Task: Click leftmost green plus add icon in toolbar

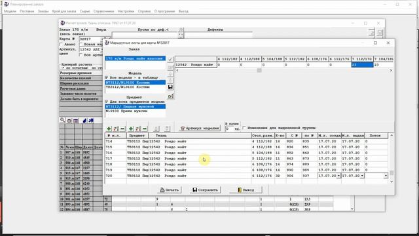Action: click(109, 128)
